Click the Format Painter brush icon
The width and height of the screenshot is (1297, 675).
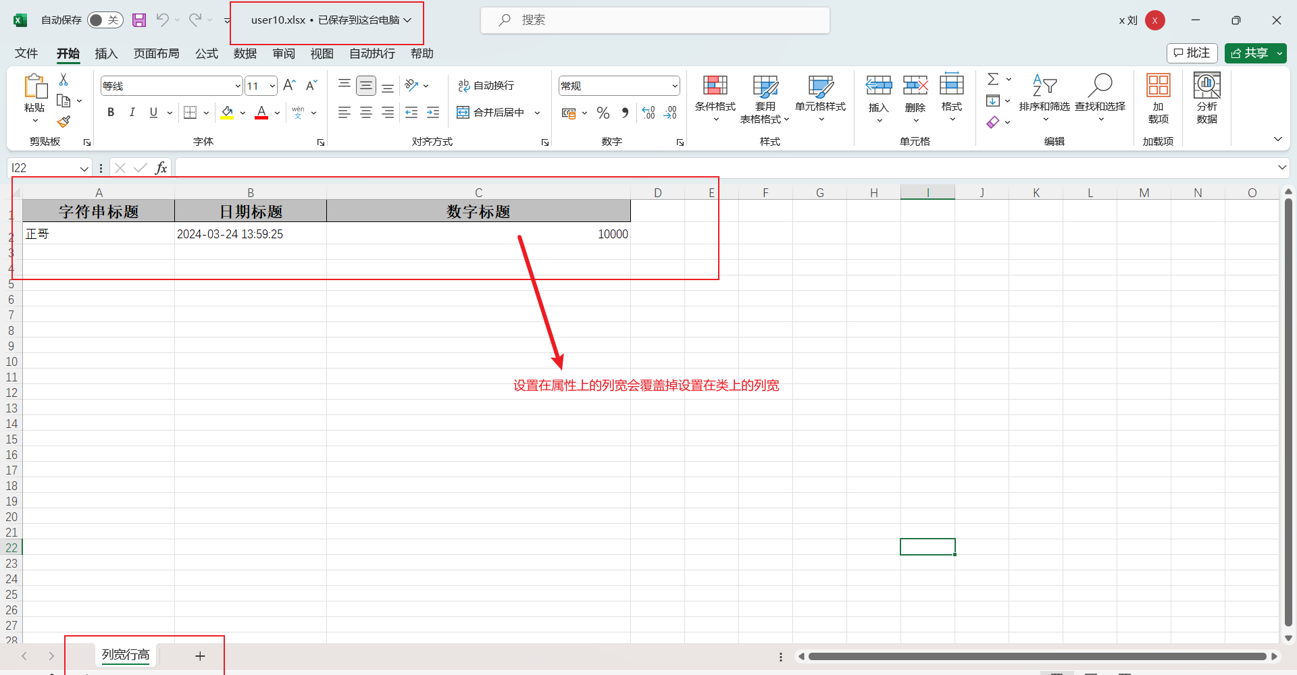pyautogui.click(x=63, y=122)
